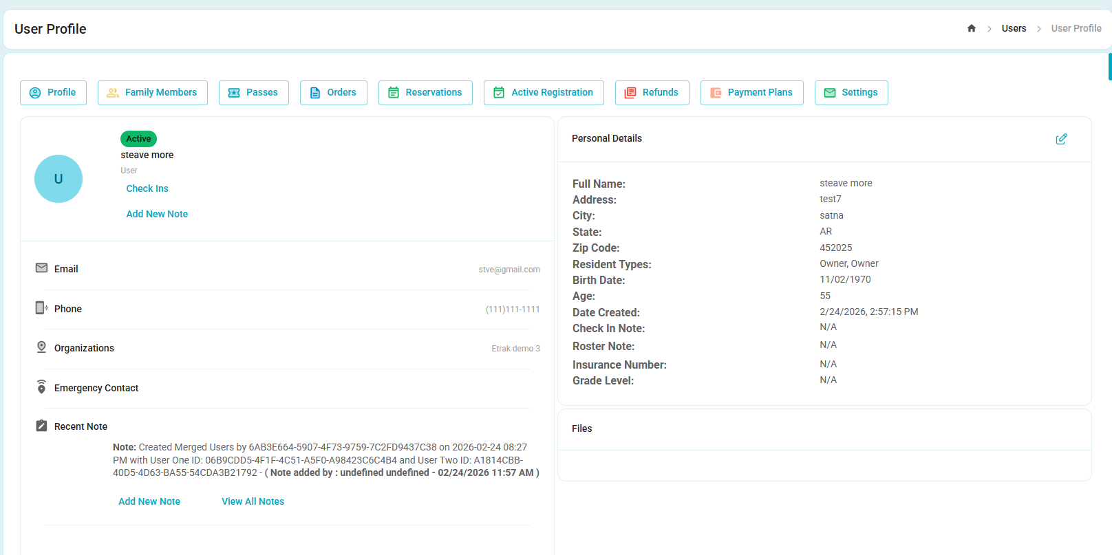
Task: Click state value AR
Action: tap(826, 231)
